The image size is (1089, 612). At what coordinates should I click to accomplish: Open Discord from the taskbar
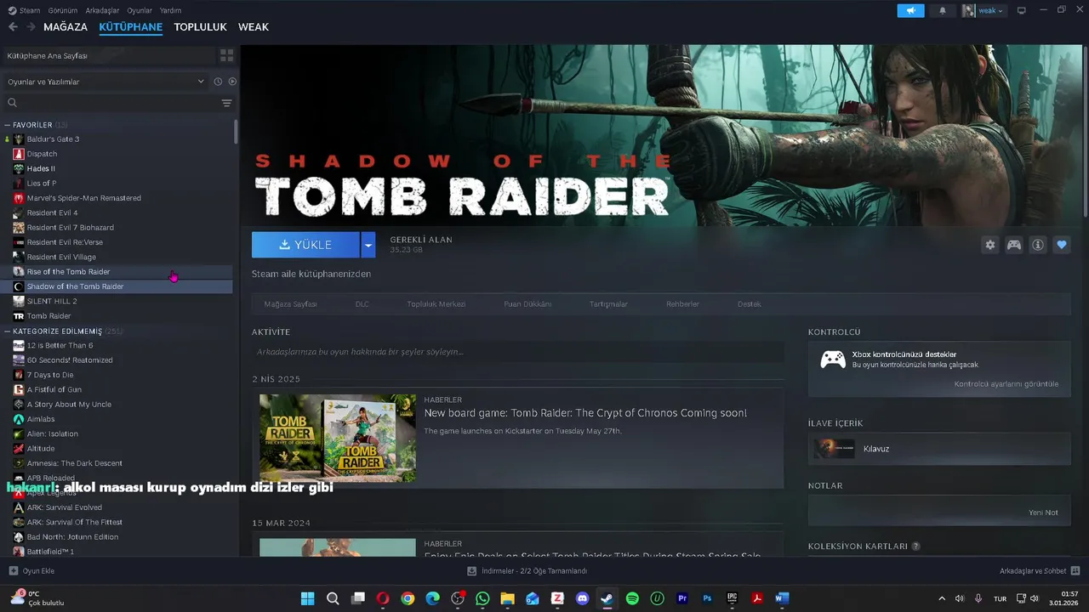pyautogui.click(x=582, y=598)
